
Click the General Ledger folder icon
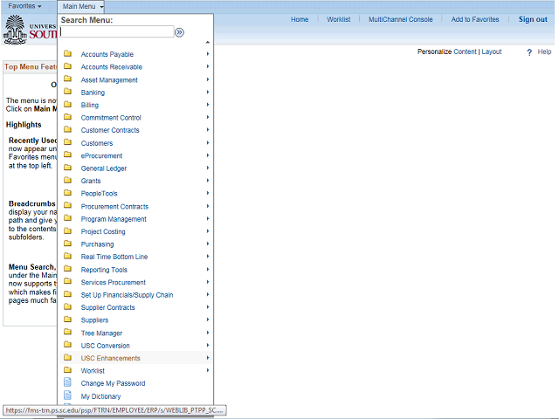pyautogui.click(x=68, y=168)
